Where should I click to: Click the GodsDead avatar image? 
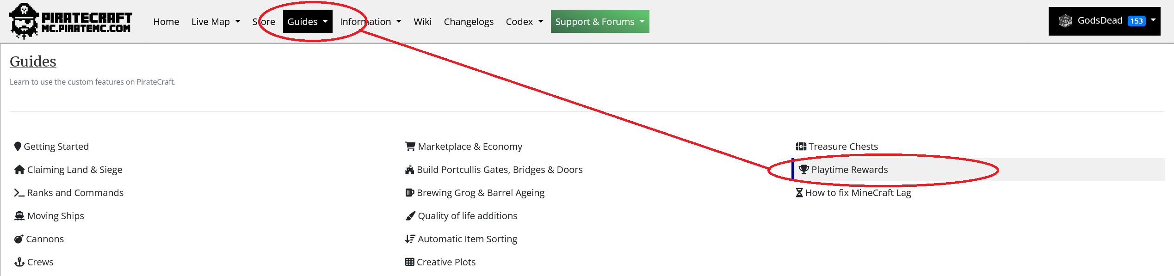coord(1066,21)
